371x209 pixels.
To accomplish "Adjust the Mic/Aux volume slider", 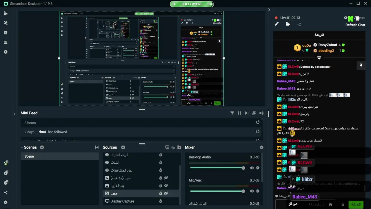I will [217, 191].
